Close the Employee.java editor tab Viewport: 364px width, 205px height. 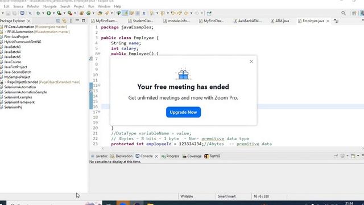[328, 21]
